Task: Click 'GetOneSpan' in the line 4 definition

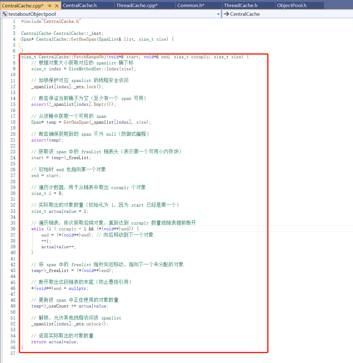Action: click(x=84, y=39)
